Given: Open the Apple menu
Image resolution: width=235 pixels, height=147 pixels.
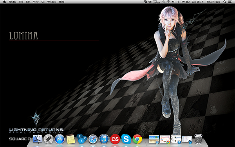Looking at the screenshot, I should 4,2.
